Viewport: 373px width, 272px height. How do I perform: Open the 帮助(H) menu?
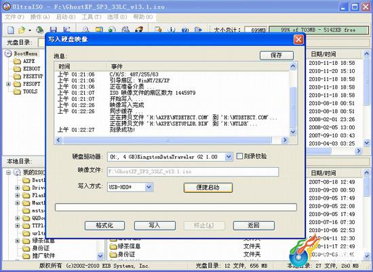(x=142, y=17)
